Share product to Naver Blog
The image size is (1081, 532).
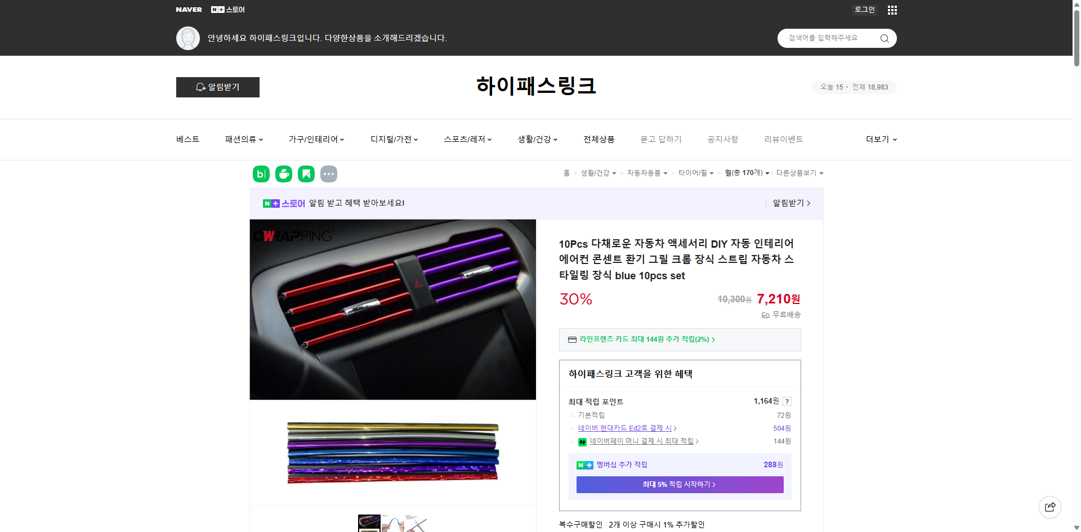point(261,174)
